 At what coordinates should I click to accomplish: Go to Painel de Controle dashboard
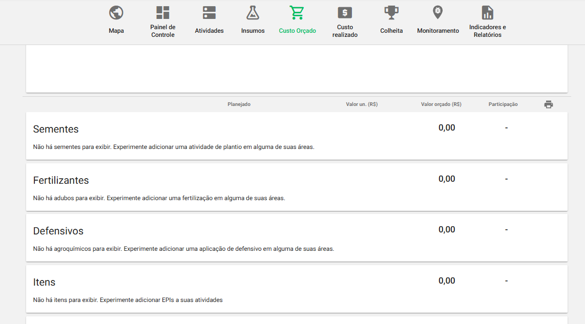pos(163,13)
